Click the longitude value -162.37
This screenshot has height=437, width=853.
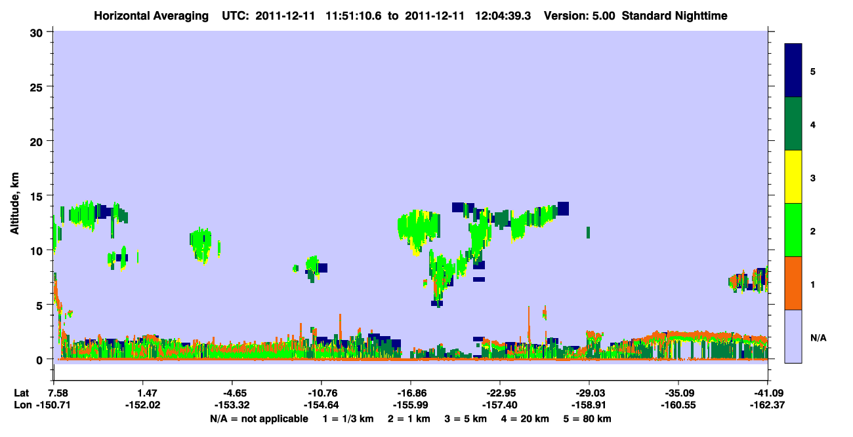click(767, 406)
